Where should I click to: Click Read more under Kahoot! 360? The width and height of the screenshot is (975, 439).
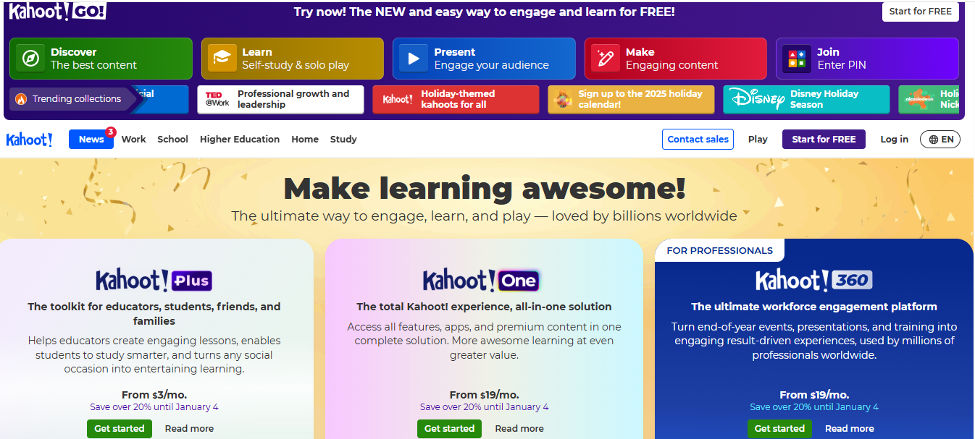point(850,428)
